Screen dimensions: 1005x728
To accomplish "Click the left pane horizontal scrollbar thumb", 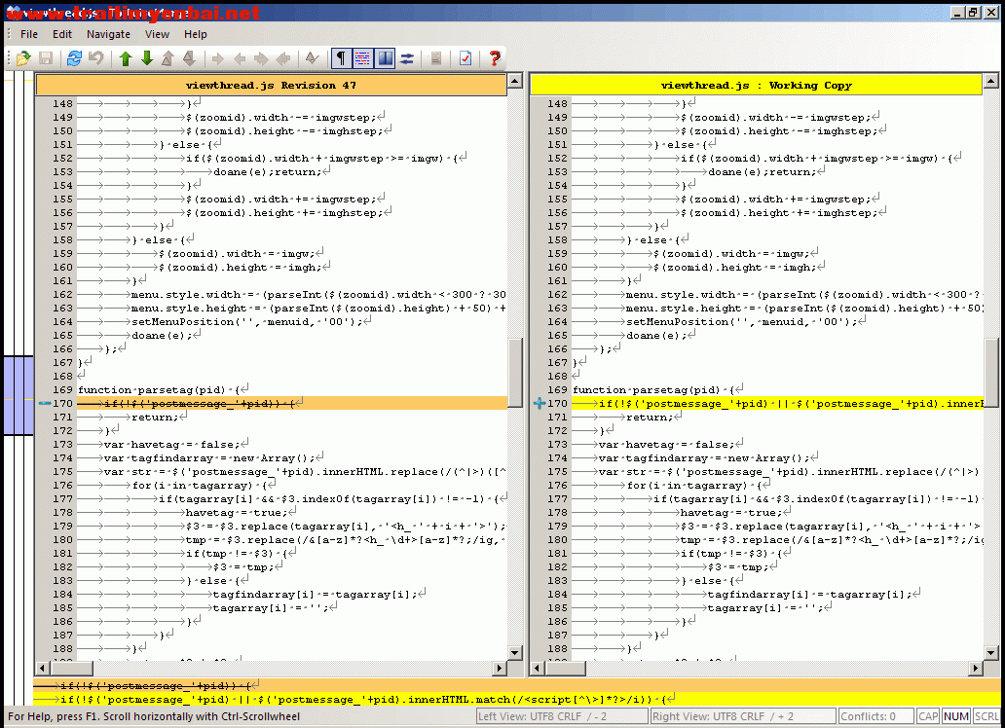I will pos(71,669).
